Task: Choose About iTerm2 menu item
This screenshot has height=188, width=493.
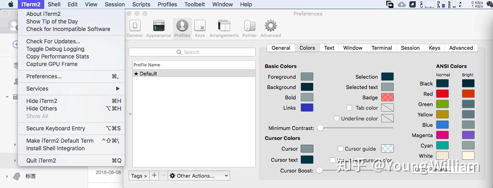Action: tap(71, 14)
